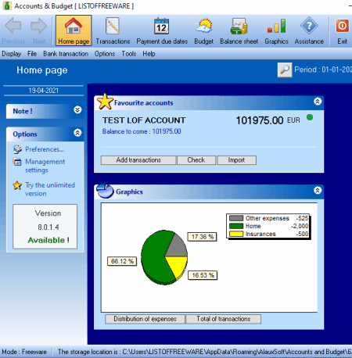Click the Import button
This screenshot has width=352, height=358.
236,160
